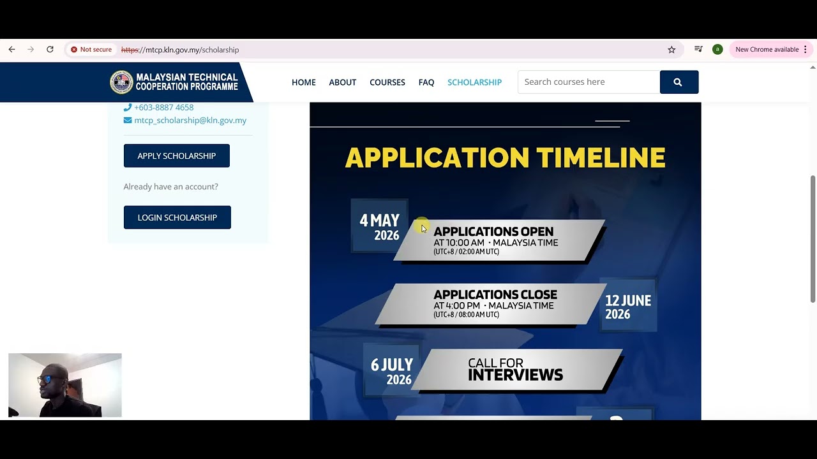Click the magnifier search button
The height and width of the screenshot is (459, 817).
[679, 82]
